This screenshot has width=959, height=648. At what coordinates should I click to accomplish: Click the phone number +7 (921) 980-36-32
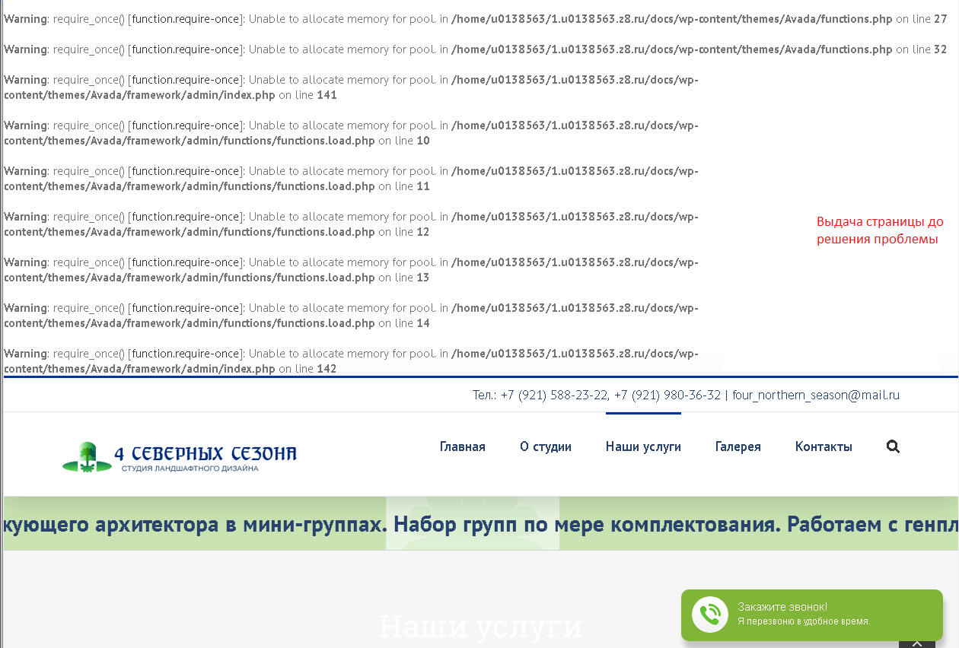(667, 395)
